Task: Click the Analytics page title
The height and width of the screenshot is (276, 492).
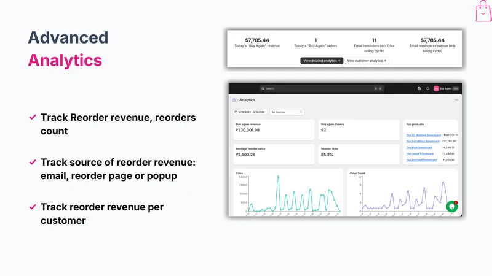Action: (247, 100)
